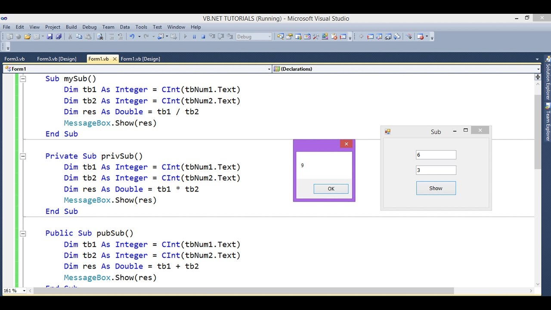
Task: Open the Tools menu
Action: coord(141,27)
